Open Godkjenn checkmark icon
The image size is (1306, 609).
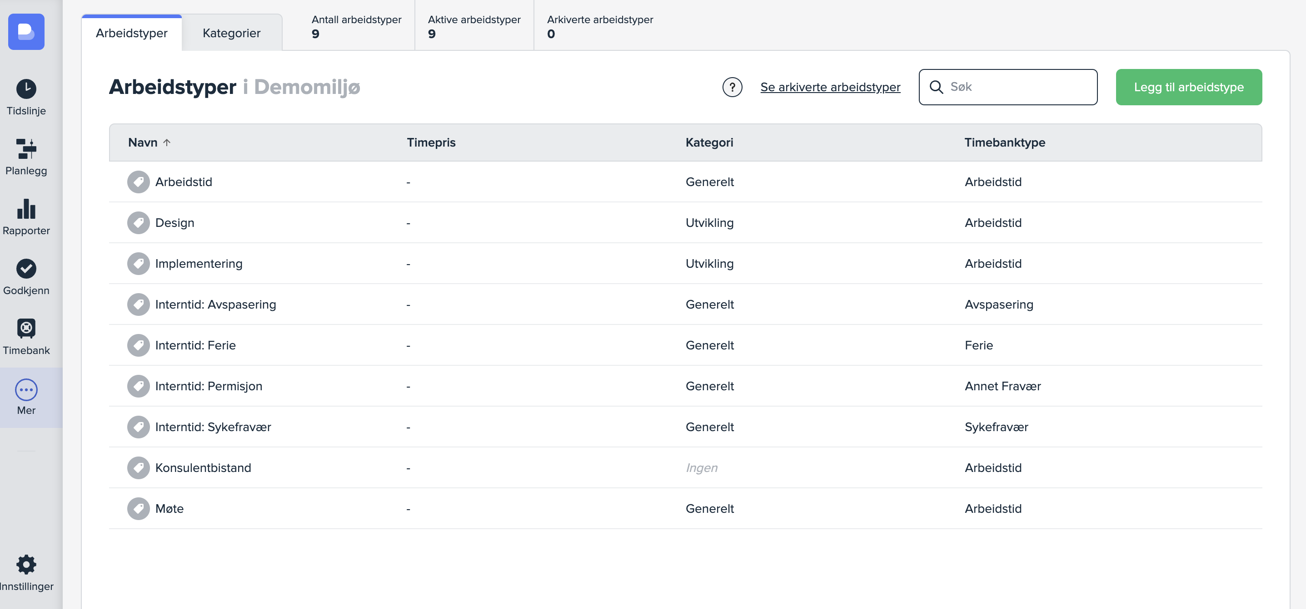click(x=26, y=269)
